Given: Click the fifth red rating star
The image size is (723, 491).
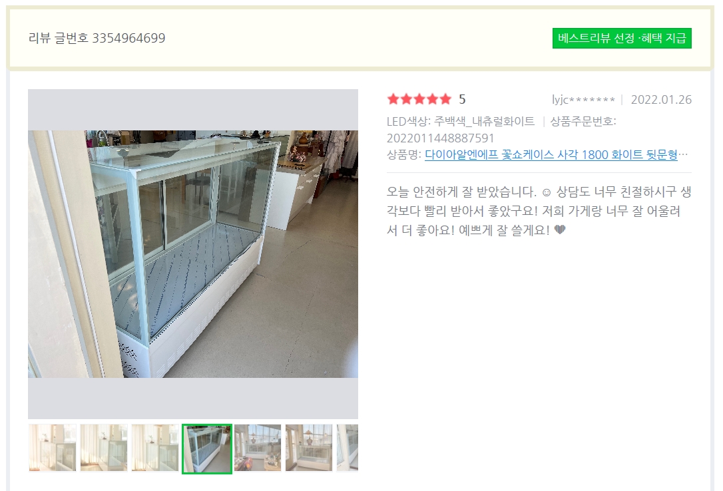Looking at the screenshot, I should point(445,99).
